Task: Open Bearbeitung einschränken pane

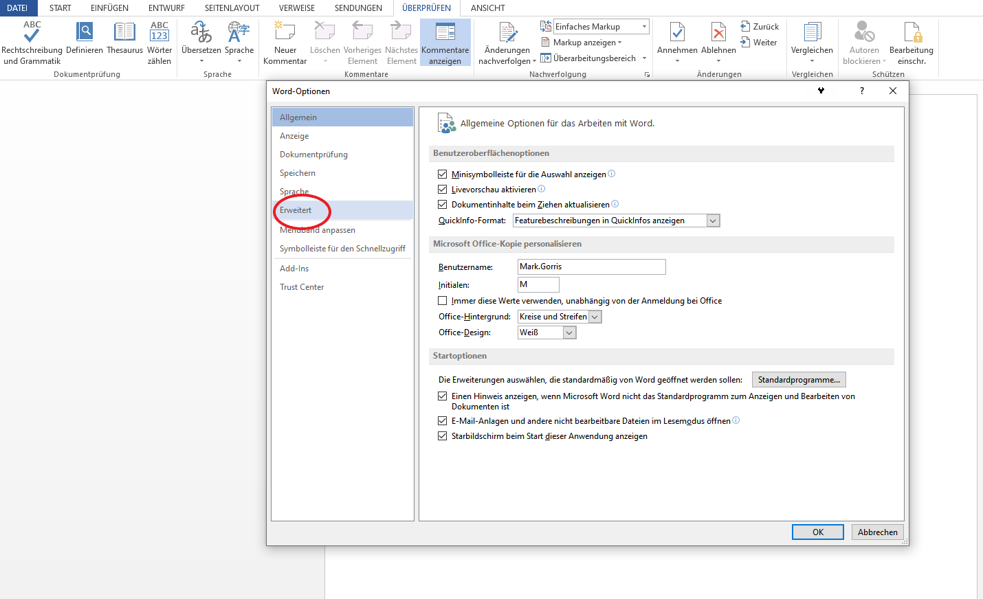Action: (x=912, y=43)
